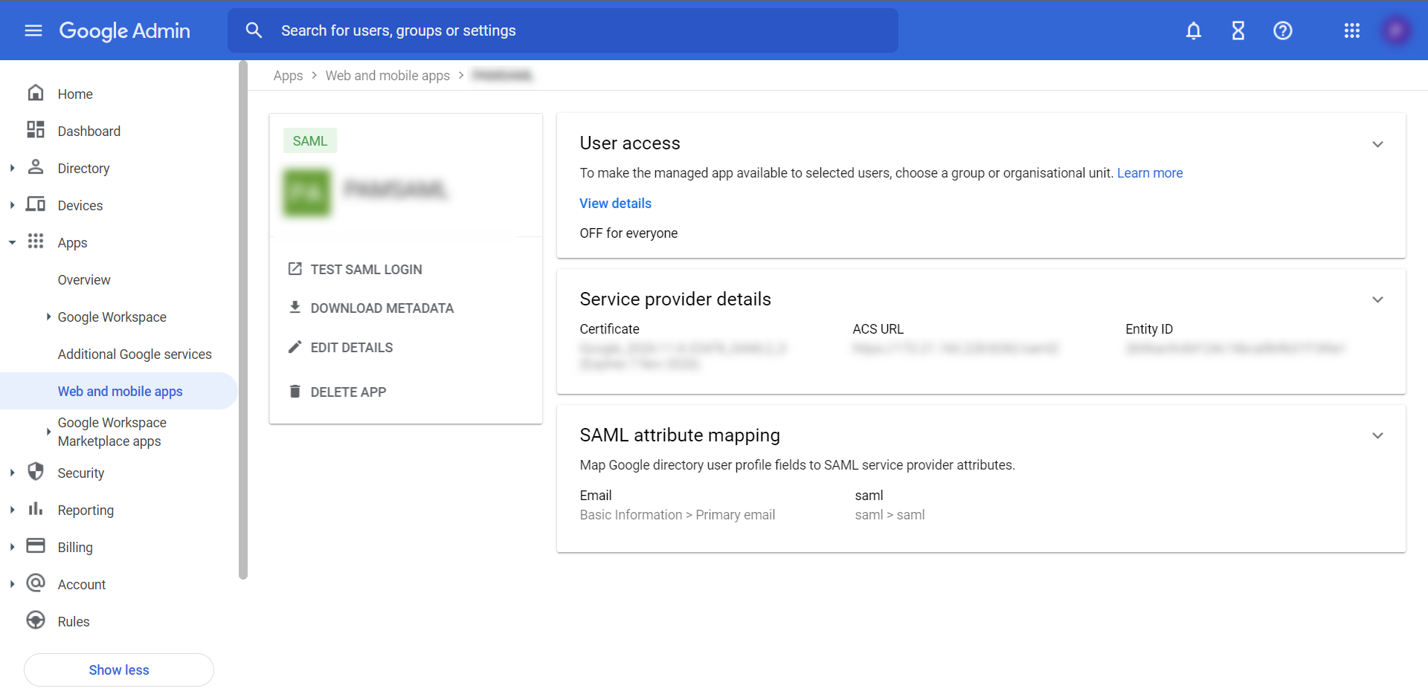This screenshot has width=1428, height=700.
Task: Click the Edit details pencil icon
Action: pos(295,347)
